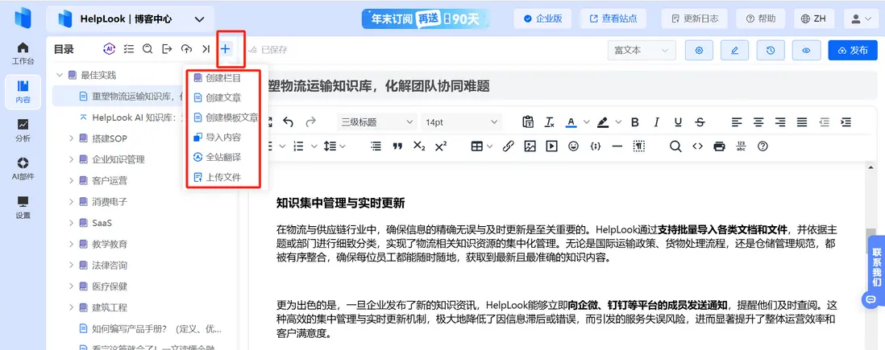This screenshot has width=885, height=350.
Task: Insert a blockquote
Action: [397, 146]
